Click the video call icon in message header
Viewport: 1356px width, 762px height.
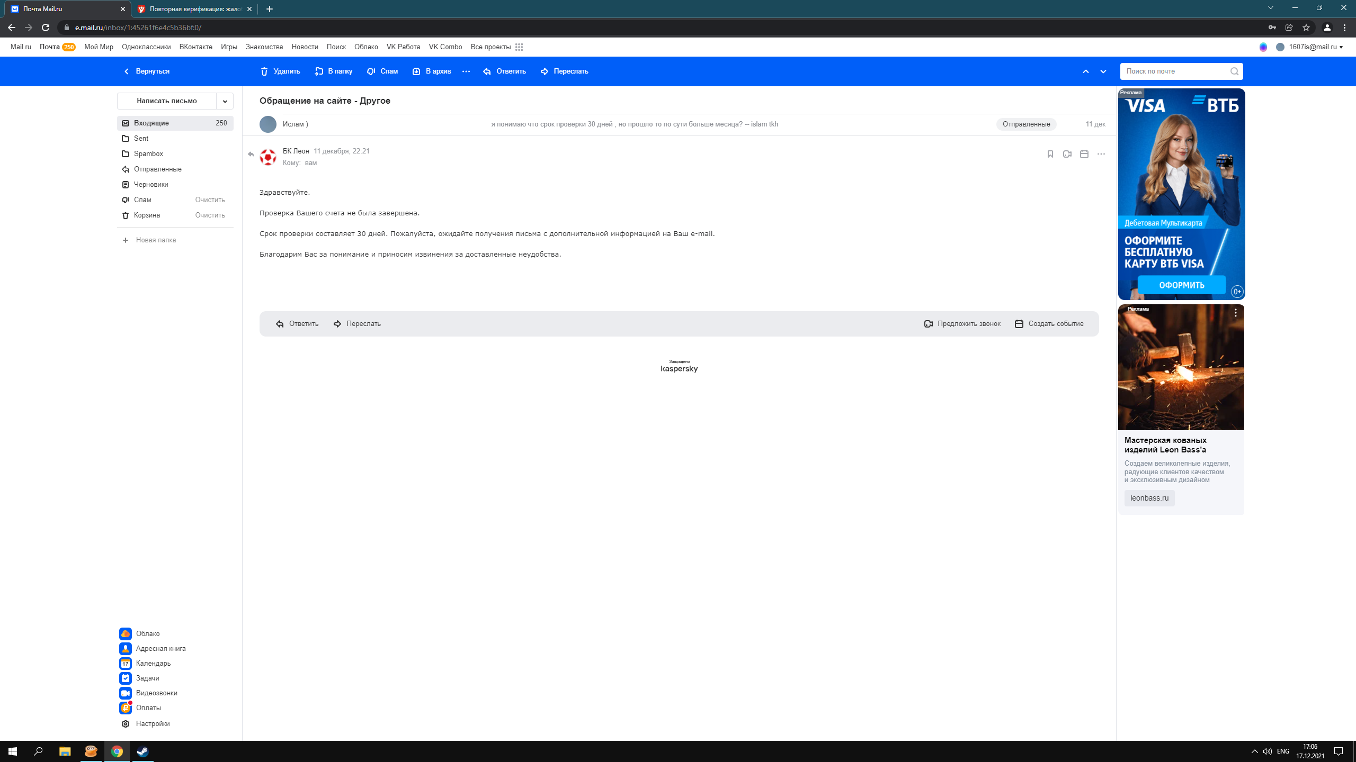[x=1067, y=154]
